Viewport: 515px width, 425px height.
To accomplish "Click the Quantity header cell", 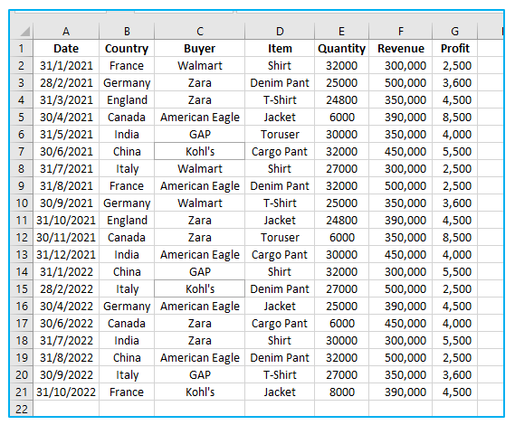I will (x=341, y=48).
